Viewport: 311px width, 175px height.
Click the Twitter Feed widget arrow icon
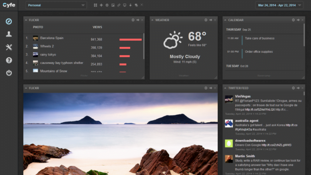click(298, 88)
